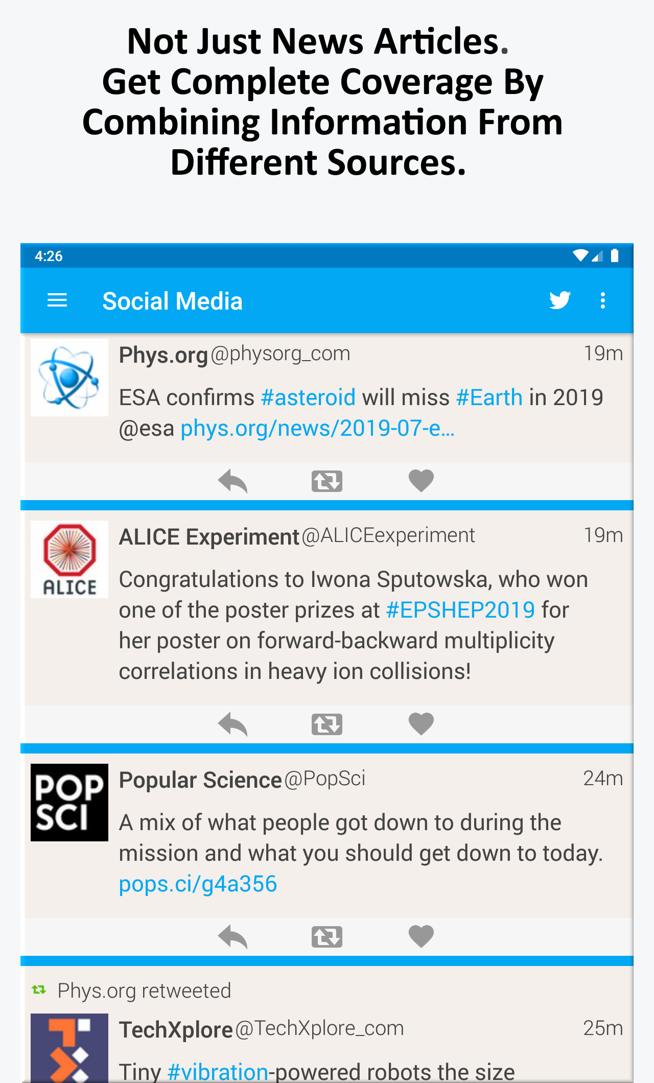
Task: Reply to the Popular Science tweet
Action: pos(232,937)
